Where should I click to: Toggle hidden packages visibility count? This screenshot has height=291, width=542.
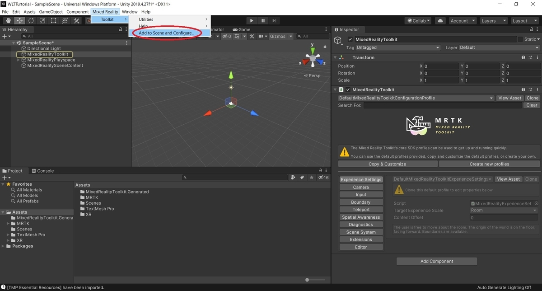(323, 178)
